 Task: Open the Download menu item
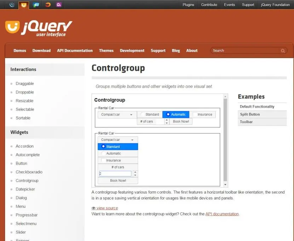tap(42, 51)
